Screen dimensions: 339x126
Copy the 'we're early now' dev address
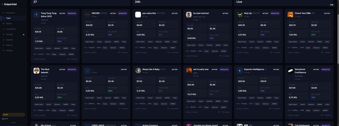click(x=207, y=107)
